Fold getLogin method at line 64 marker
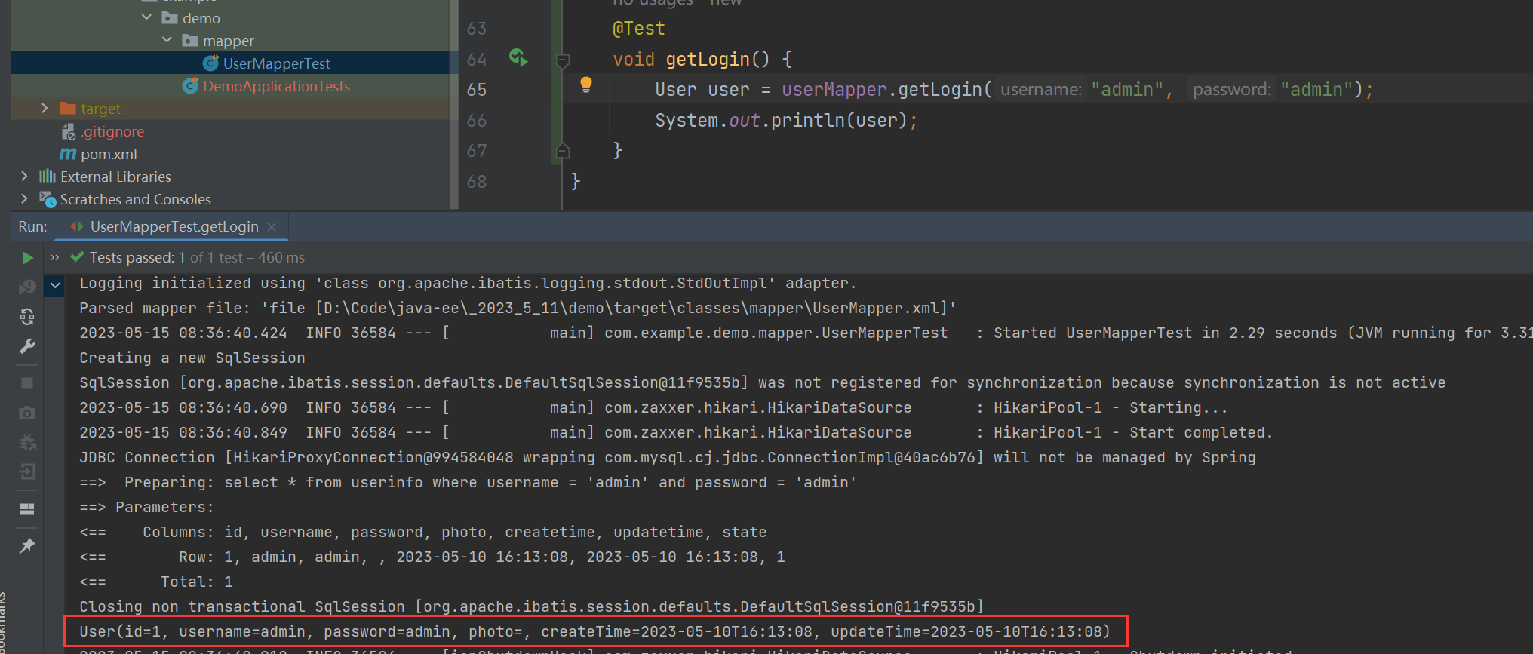This screenshot has height=654, width=1533. click(563, 60)
